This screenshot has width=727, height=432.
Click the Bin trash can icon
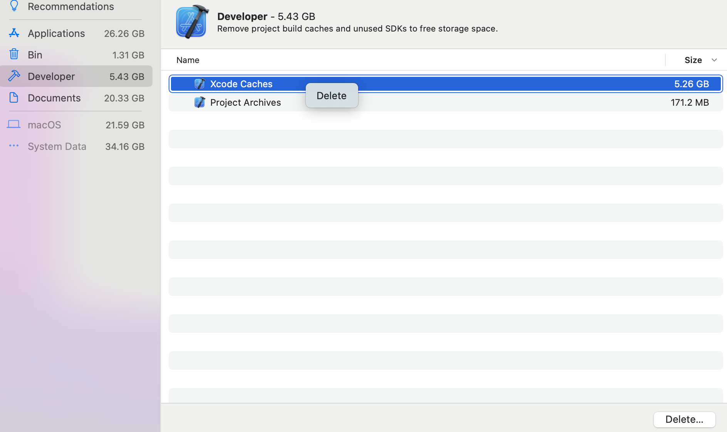tap(14, 54)
